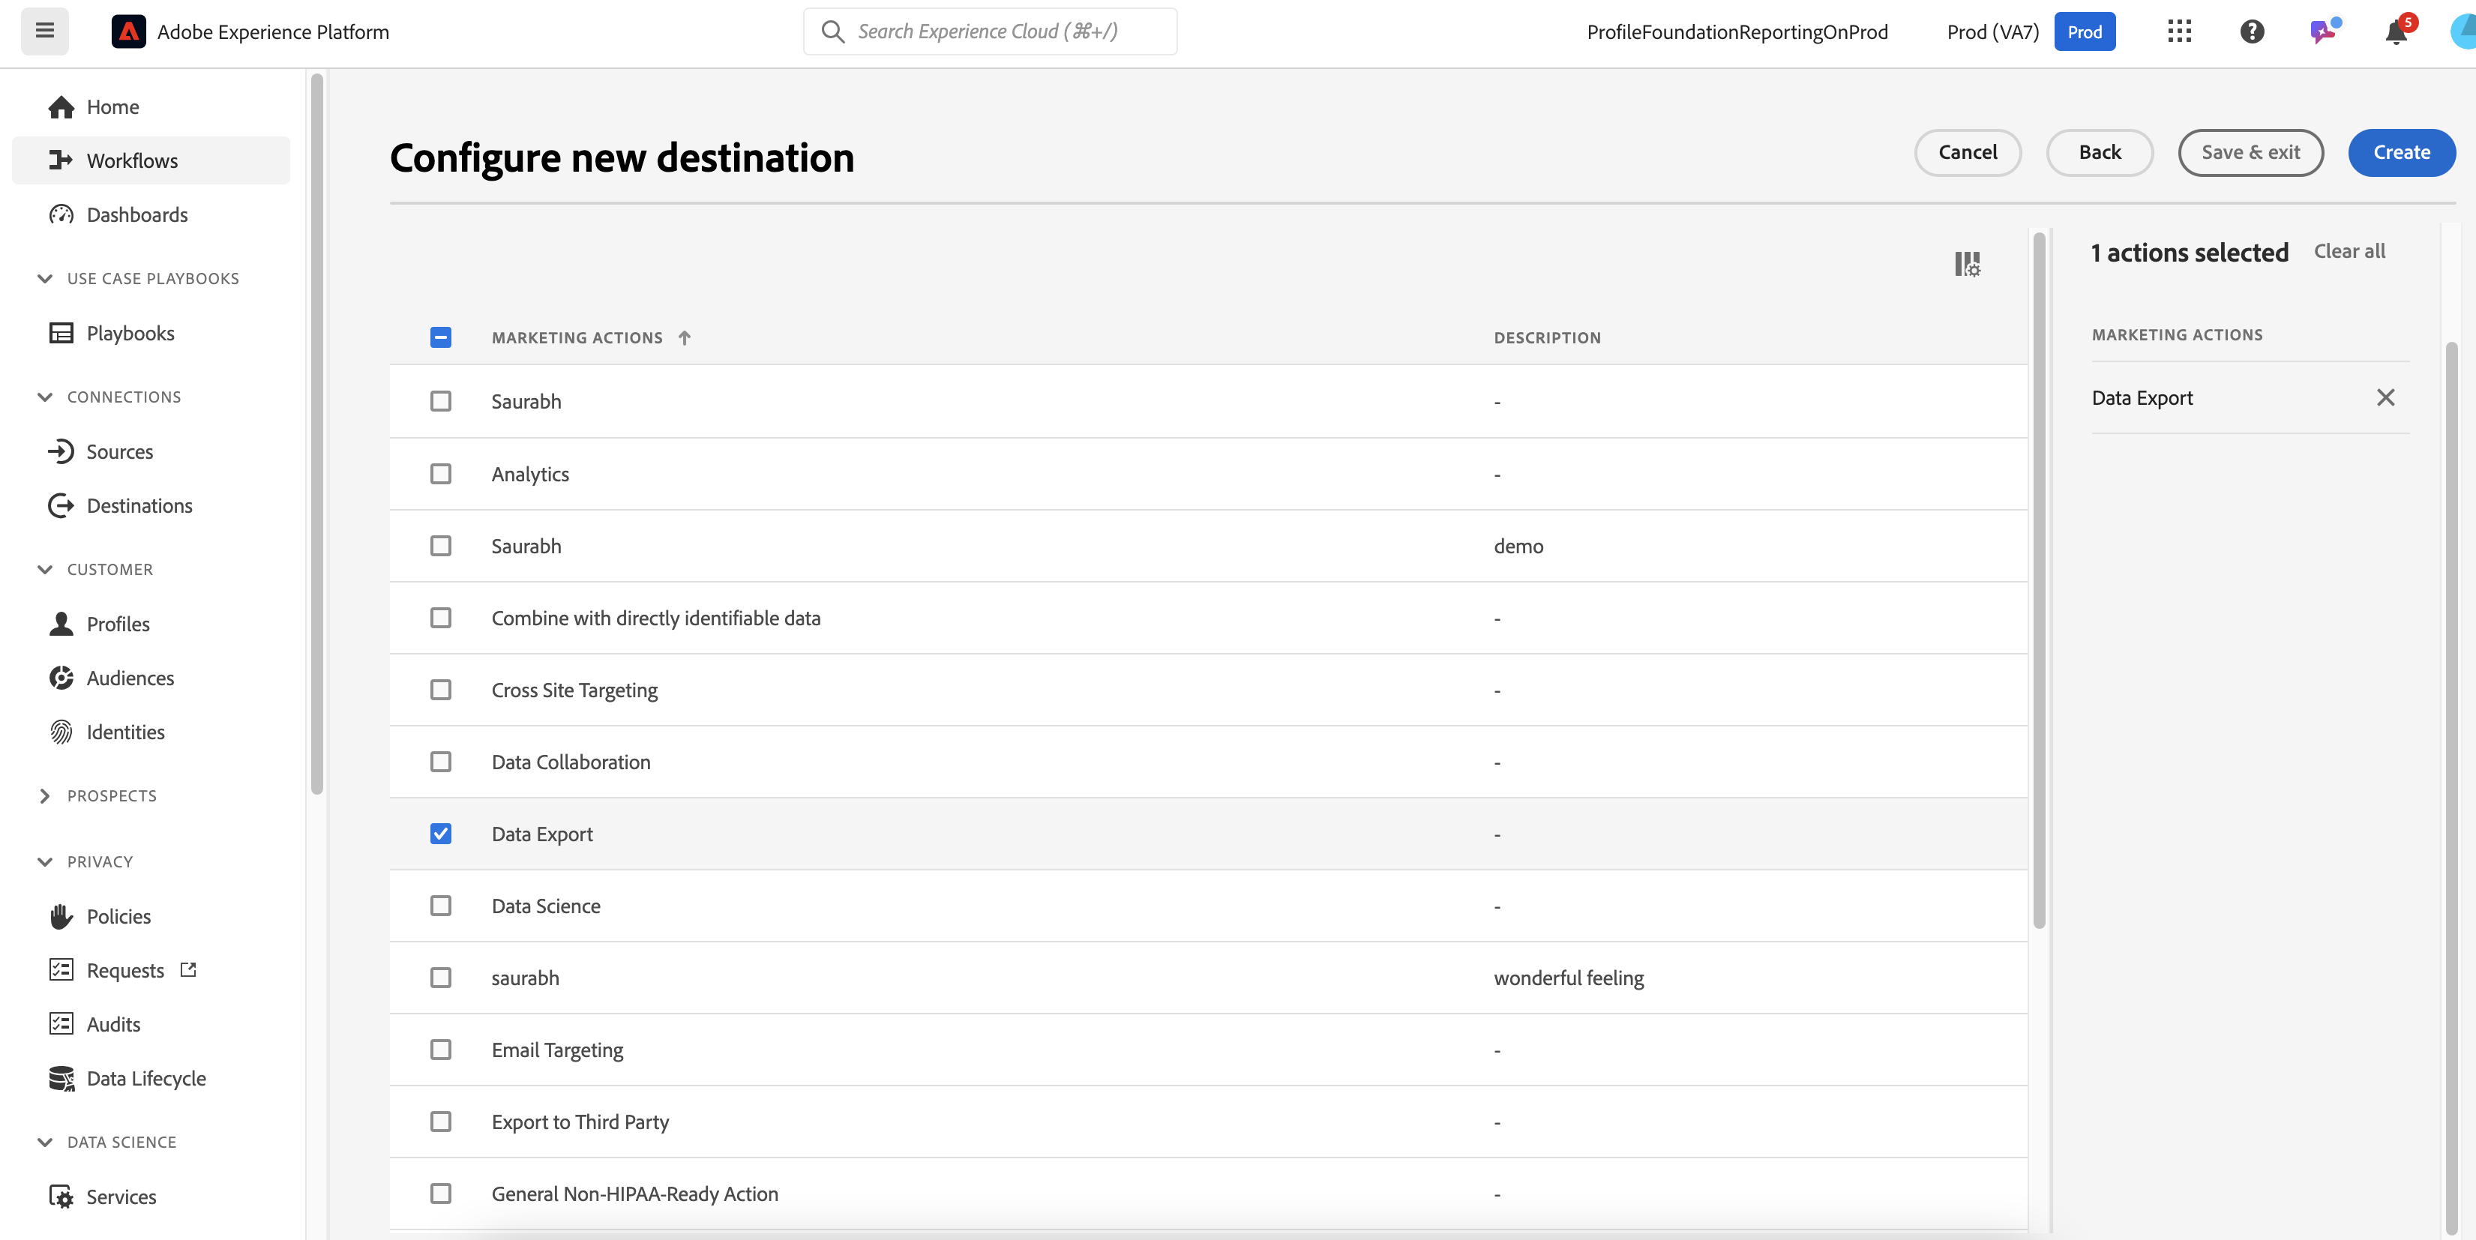The height and width of the screenshot is (1240, 2476).
Task: Click the marketing actions table vertical scrollbar
Action: click(2039, 577)
